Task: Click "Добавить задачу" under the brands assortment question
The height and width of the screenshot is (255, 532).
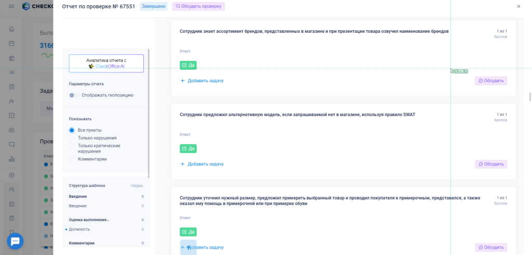Action: pyautogui.click(x=202, y=81)
